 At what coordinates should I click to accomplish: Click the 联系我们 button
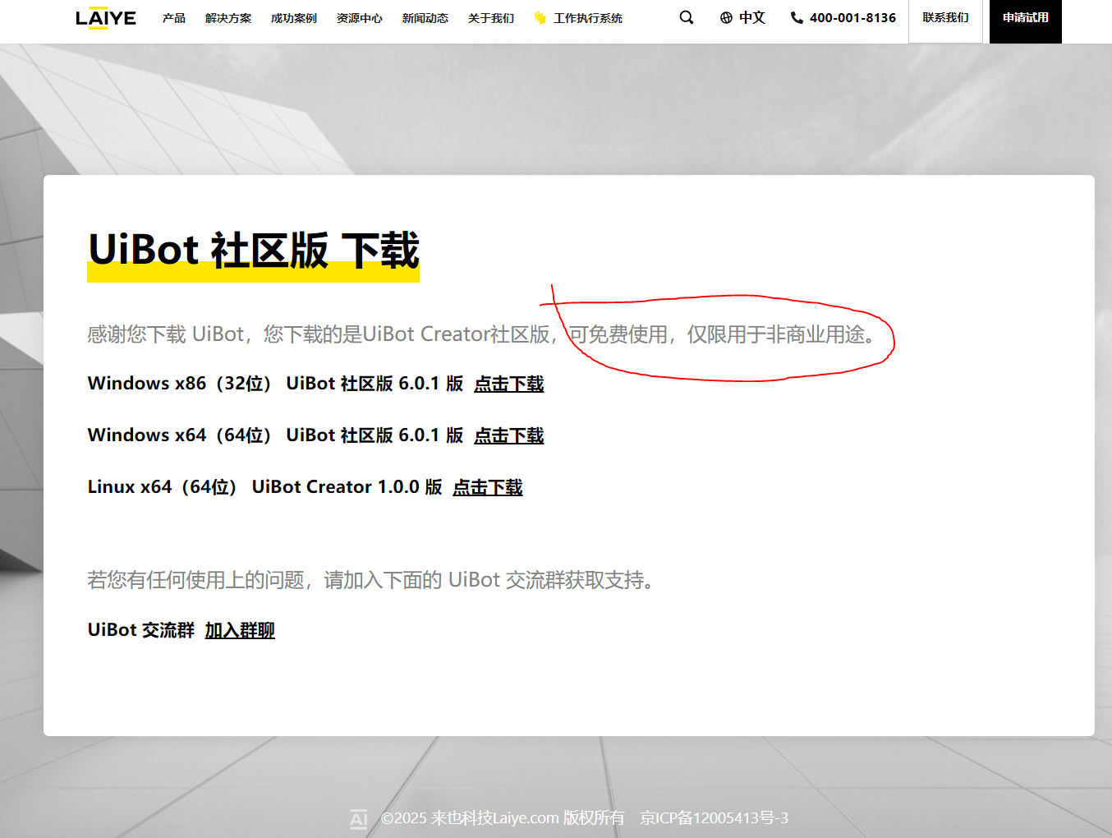click(945, 18)
